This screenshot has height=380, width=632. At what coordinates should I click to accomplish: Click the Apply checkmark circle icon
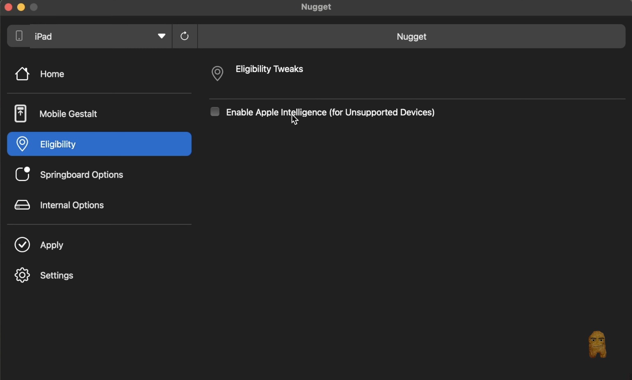[22, 245]
